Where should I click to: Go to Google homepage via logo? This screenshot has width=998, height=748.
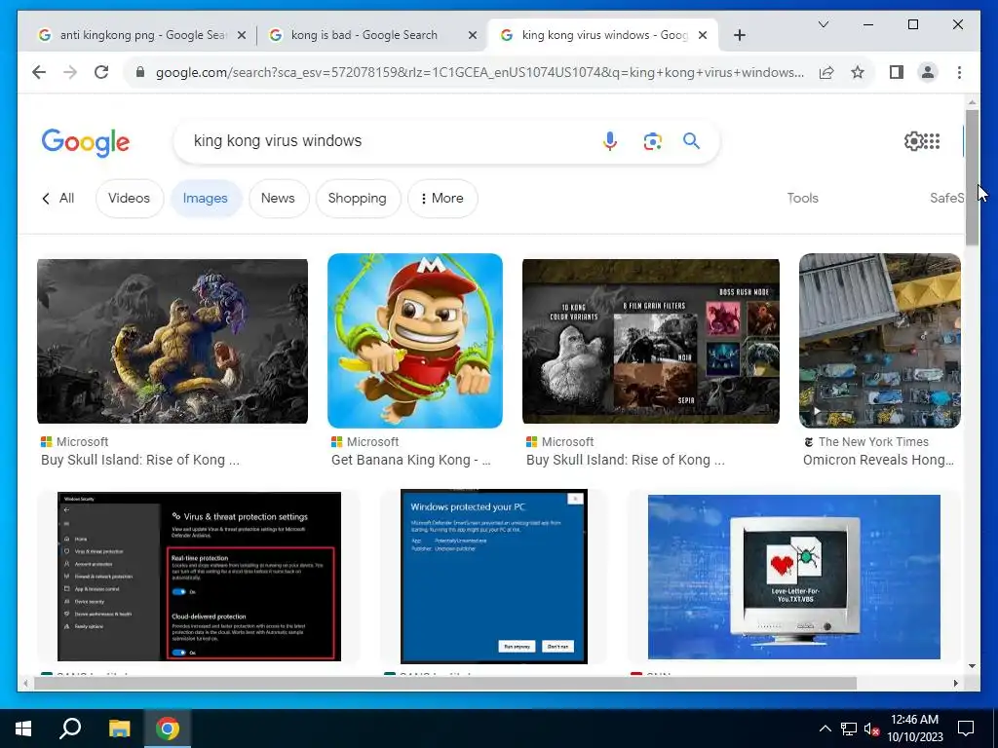click(86, 142)
